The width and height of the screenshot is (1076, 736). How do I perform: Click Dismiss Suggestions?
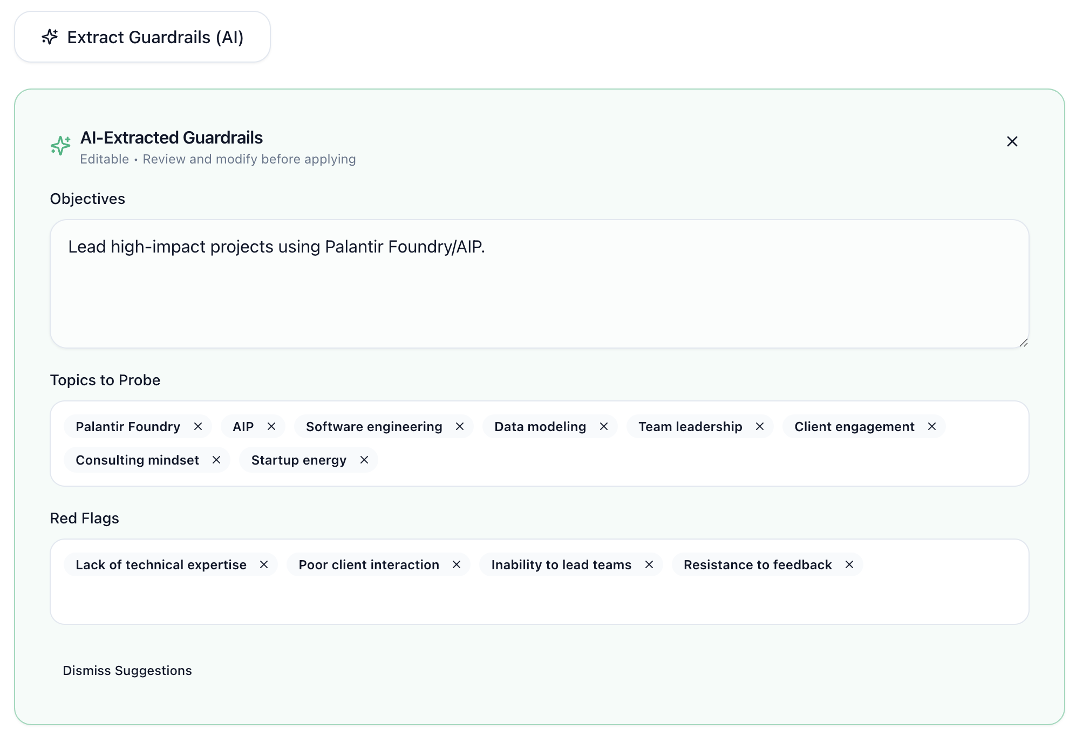click(127, 670)
